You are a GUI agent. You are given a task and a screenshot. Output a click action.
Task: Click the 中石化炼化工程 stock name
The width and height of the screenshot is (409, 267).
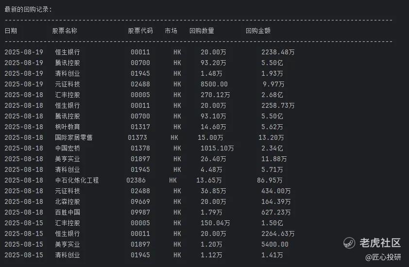(x=77, y=180)
